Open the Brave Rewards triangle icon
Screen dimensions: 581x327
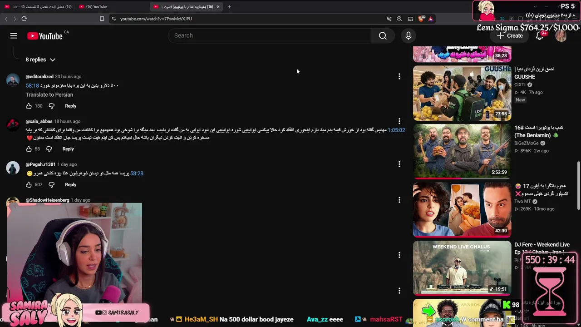tap(431, 19)
